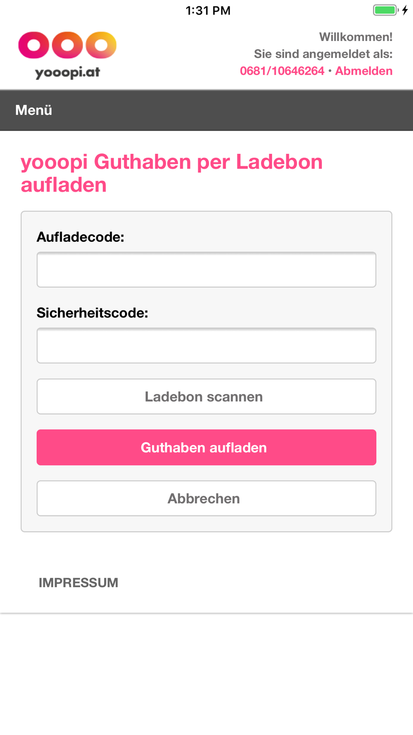Image resolution: width=413 pixels, height=735 pixels.
Task: Focus the Sicherheitscode input field
Action: coord(206,346)
